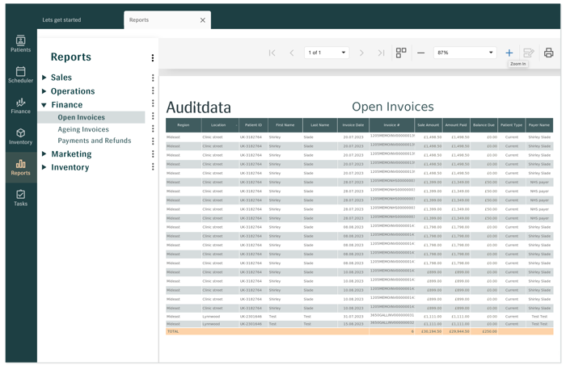Image resolution: width=566 pixels, height=366 pixels.
Task: Click the Sales group label
Action: tap(61, 78)
